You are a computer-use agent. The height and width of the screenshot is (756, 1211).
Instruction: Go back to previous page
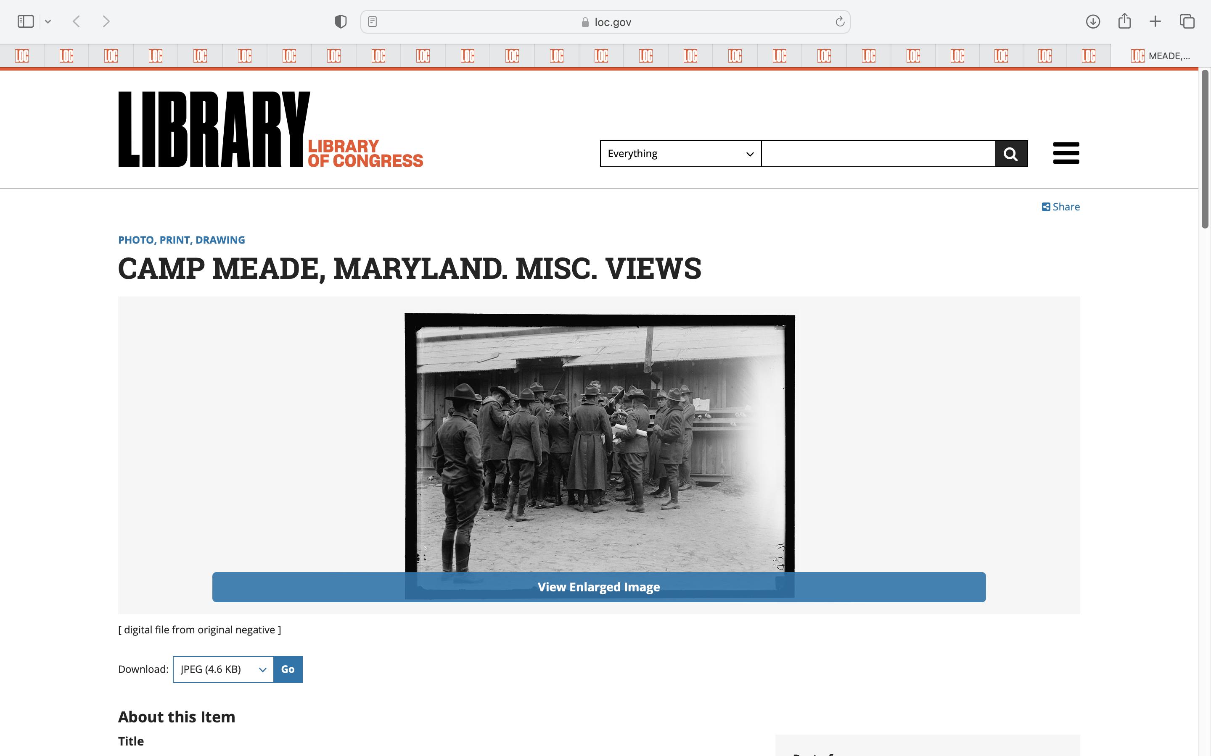coord(77,21)
